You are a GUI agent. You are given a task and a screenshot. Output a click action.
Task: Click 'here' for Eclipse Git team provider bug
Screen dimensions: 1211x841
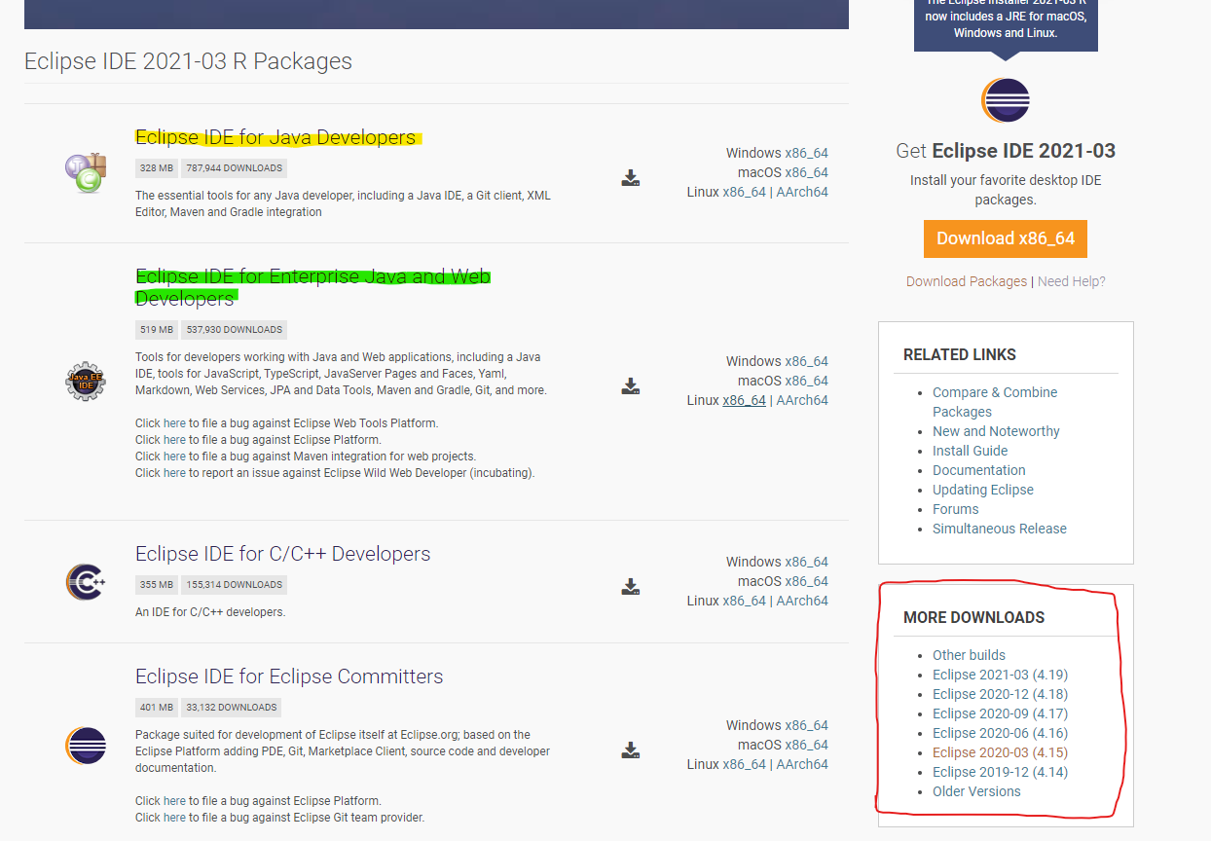coord(174,818)
